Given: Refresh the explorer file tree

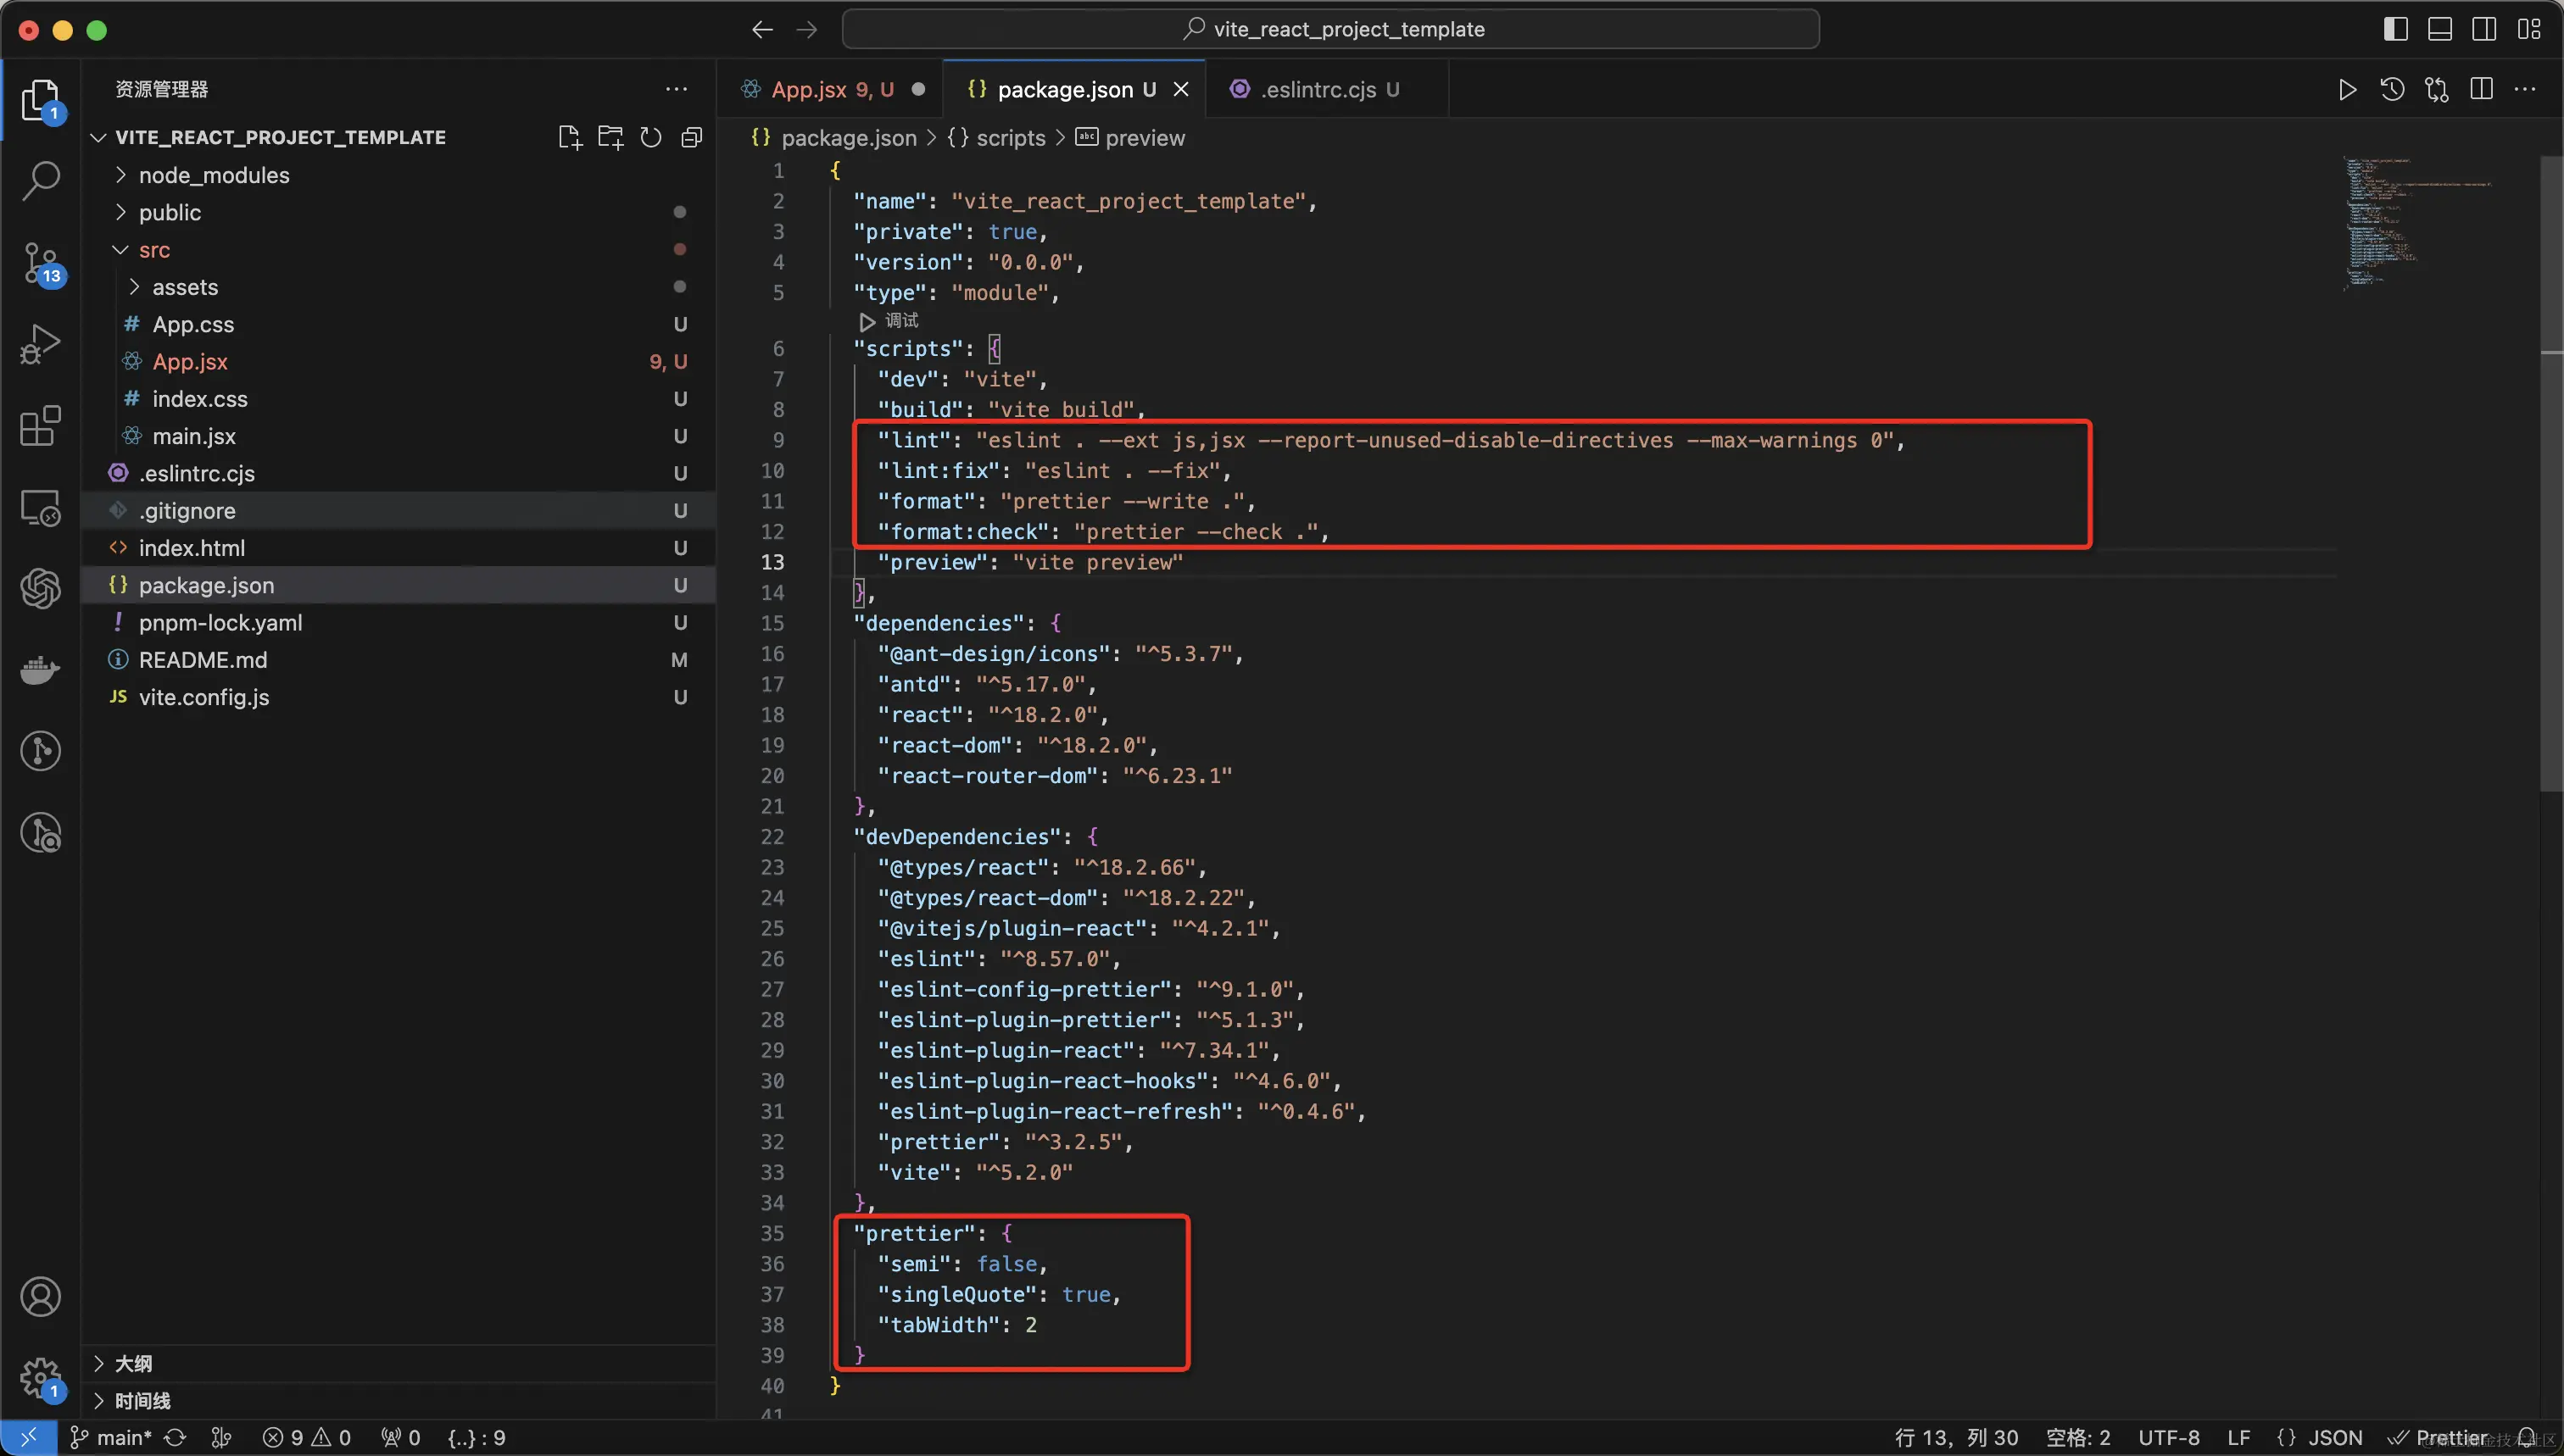Looking at the screenshot, I should pos(651,137).
